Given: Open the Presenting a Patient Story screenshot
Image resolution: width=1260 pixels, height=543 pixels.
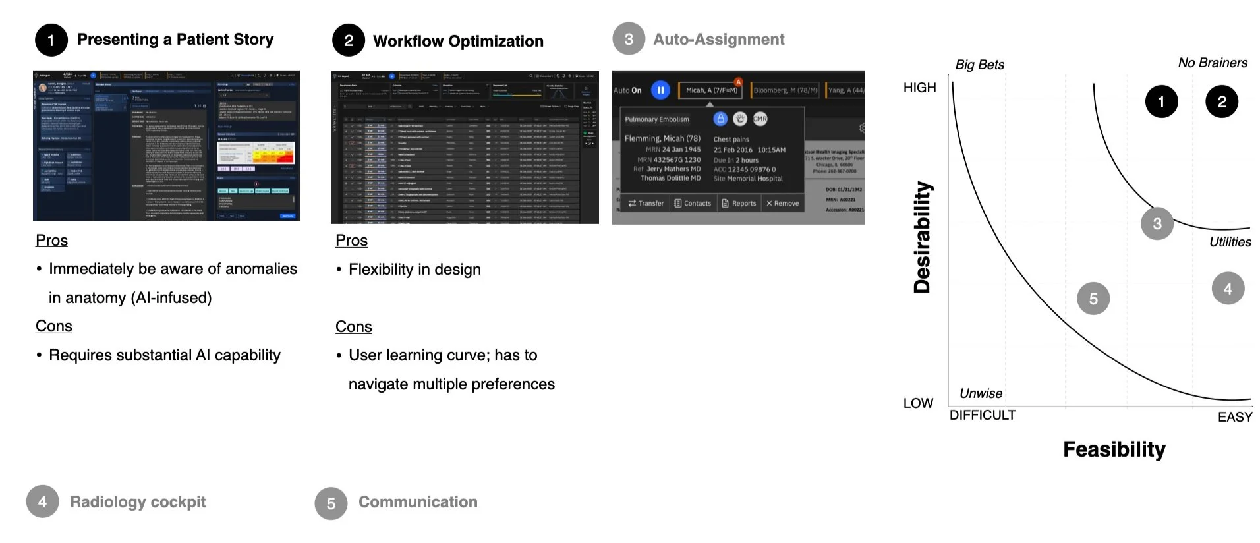Looking at the screenshot, I should (x=166, y=146).
